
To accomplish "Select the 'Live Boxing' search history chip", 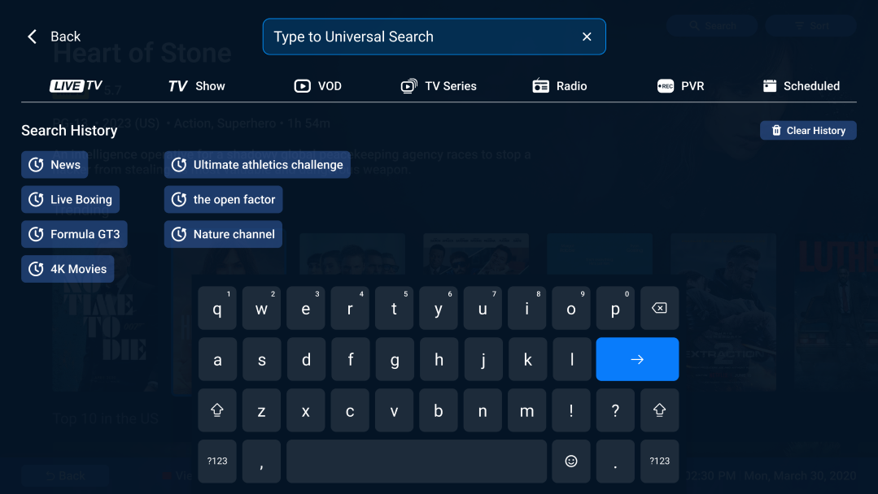I will pyautogui.click(x=70, y=199).
